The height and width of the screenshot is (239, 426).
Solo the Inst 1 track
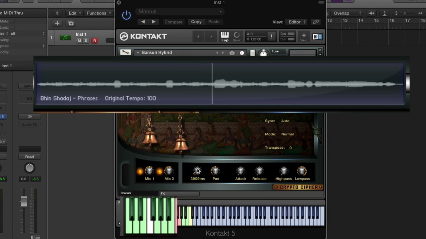coord(86,40)
